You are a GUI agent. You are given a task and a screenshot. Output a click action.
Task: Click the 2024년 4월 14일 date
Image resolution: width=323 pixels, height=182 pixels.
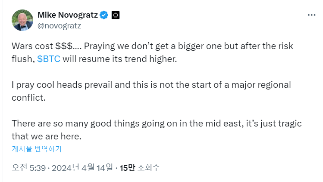tap(82, 167)
